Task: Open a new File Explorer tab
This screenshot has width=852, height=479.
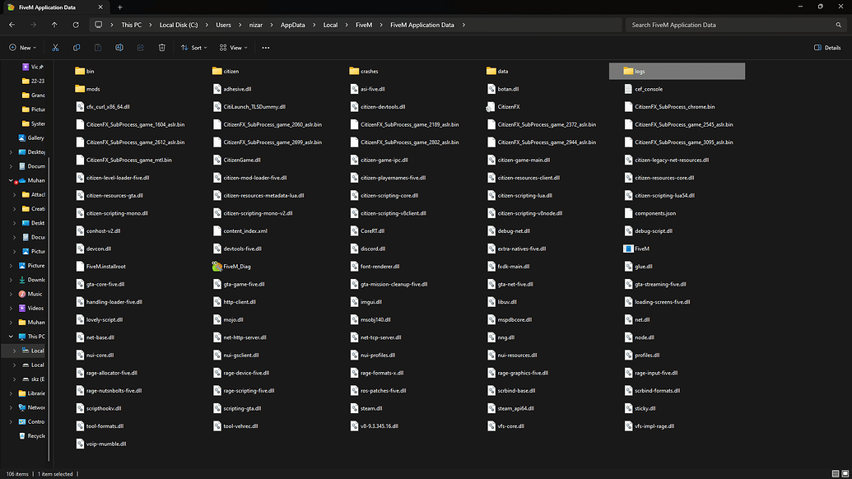Action: tap(119, 7)
